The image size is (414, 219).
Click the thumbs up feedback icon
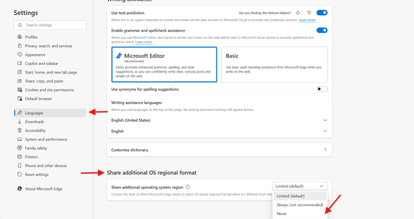pos(298,13)
